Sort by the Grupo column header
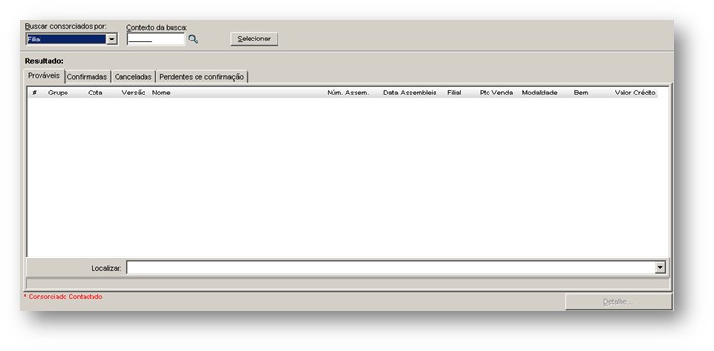The width and height of the screenshot is (714, 351). point(58,93)
